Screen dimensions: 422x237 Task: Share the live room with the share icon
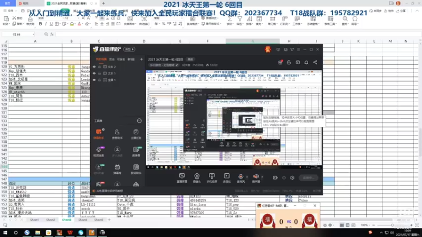[315, 62]
